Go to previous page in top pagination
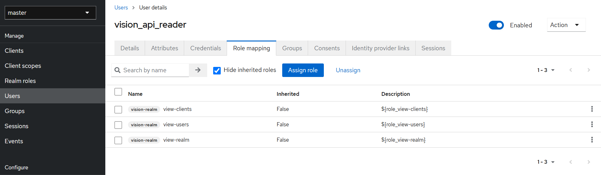This screenshot has width=601, height=175. tap(570, 70)
